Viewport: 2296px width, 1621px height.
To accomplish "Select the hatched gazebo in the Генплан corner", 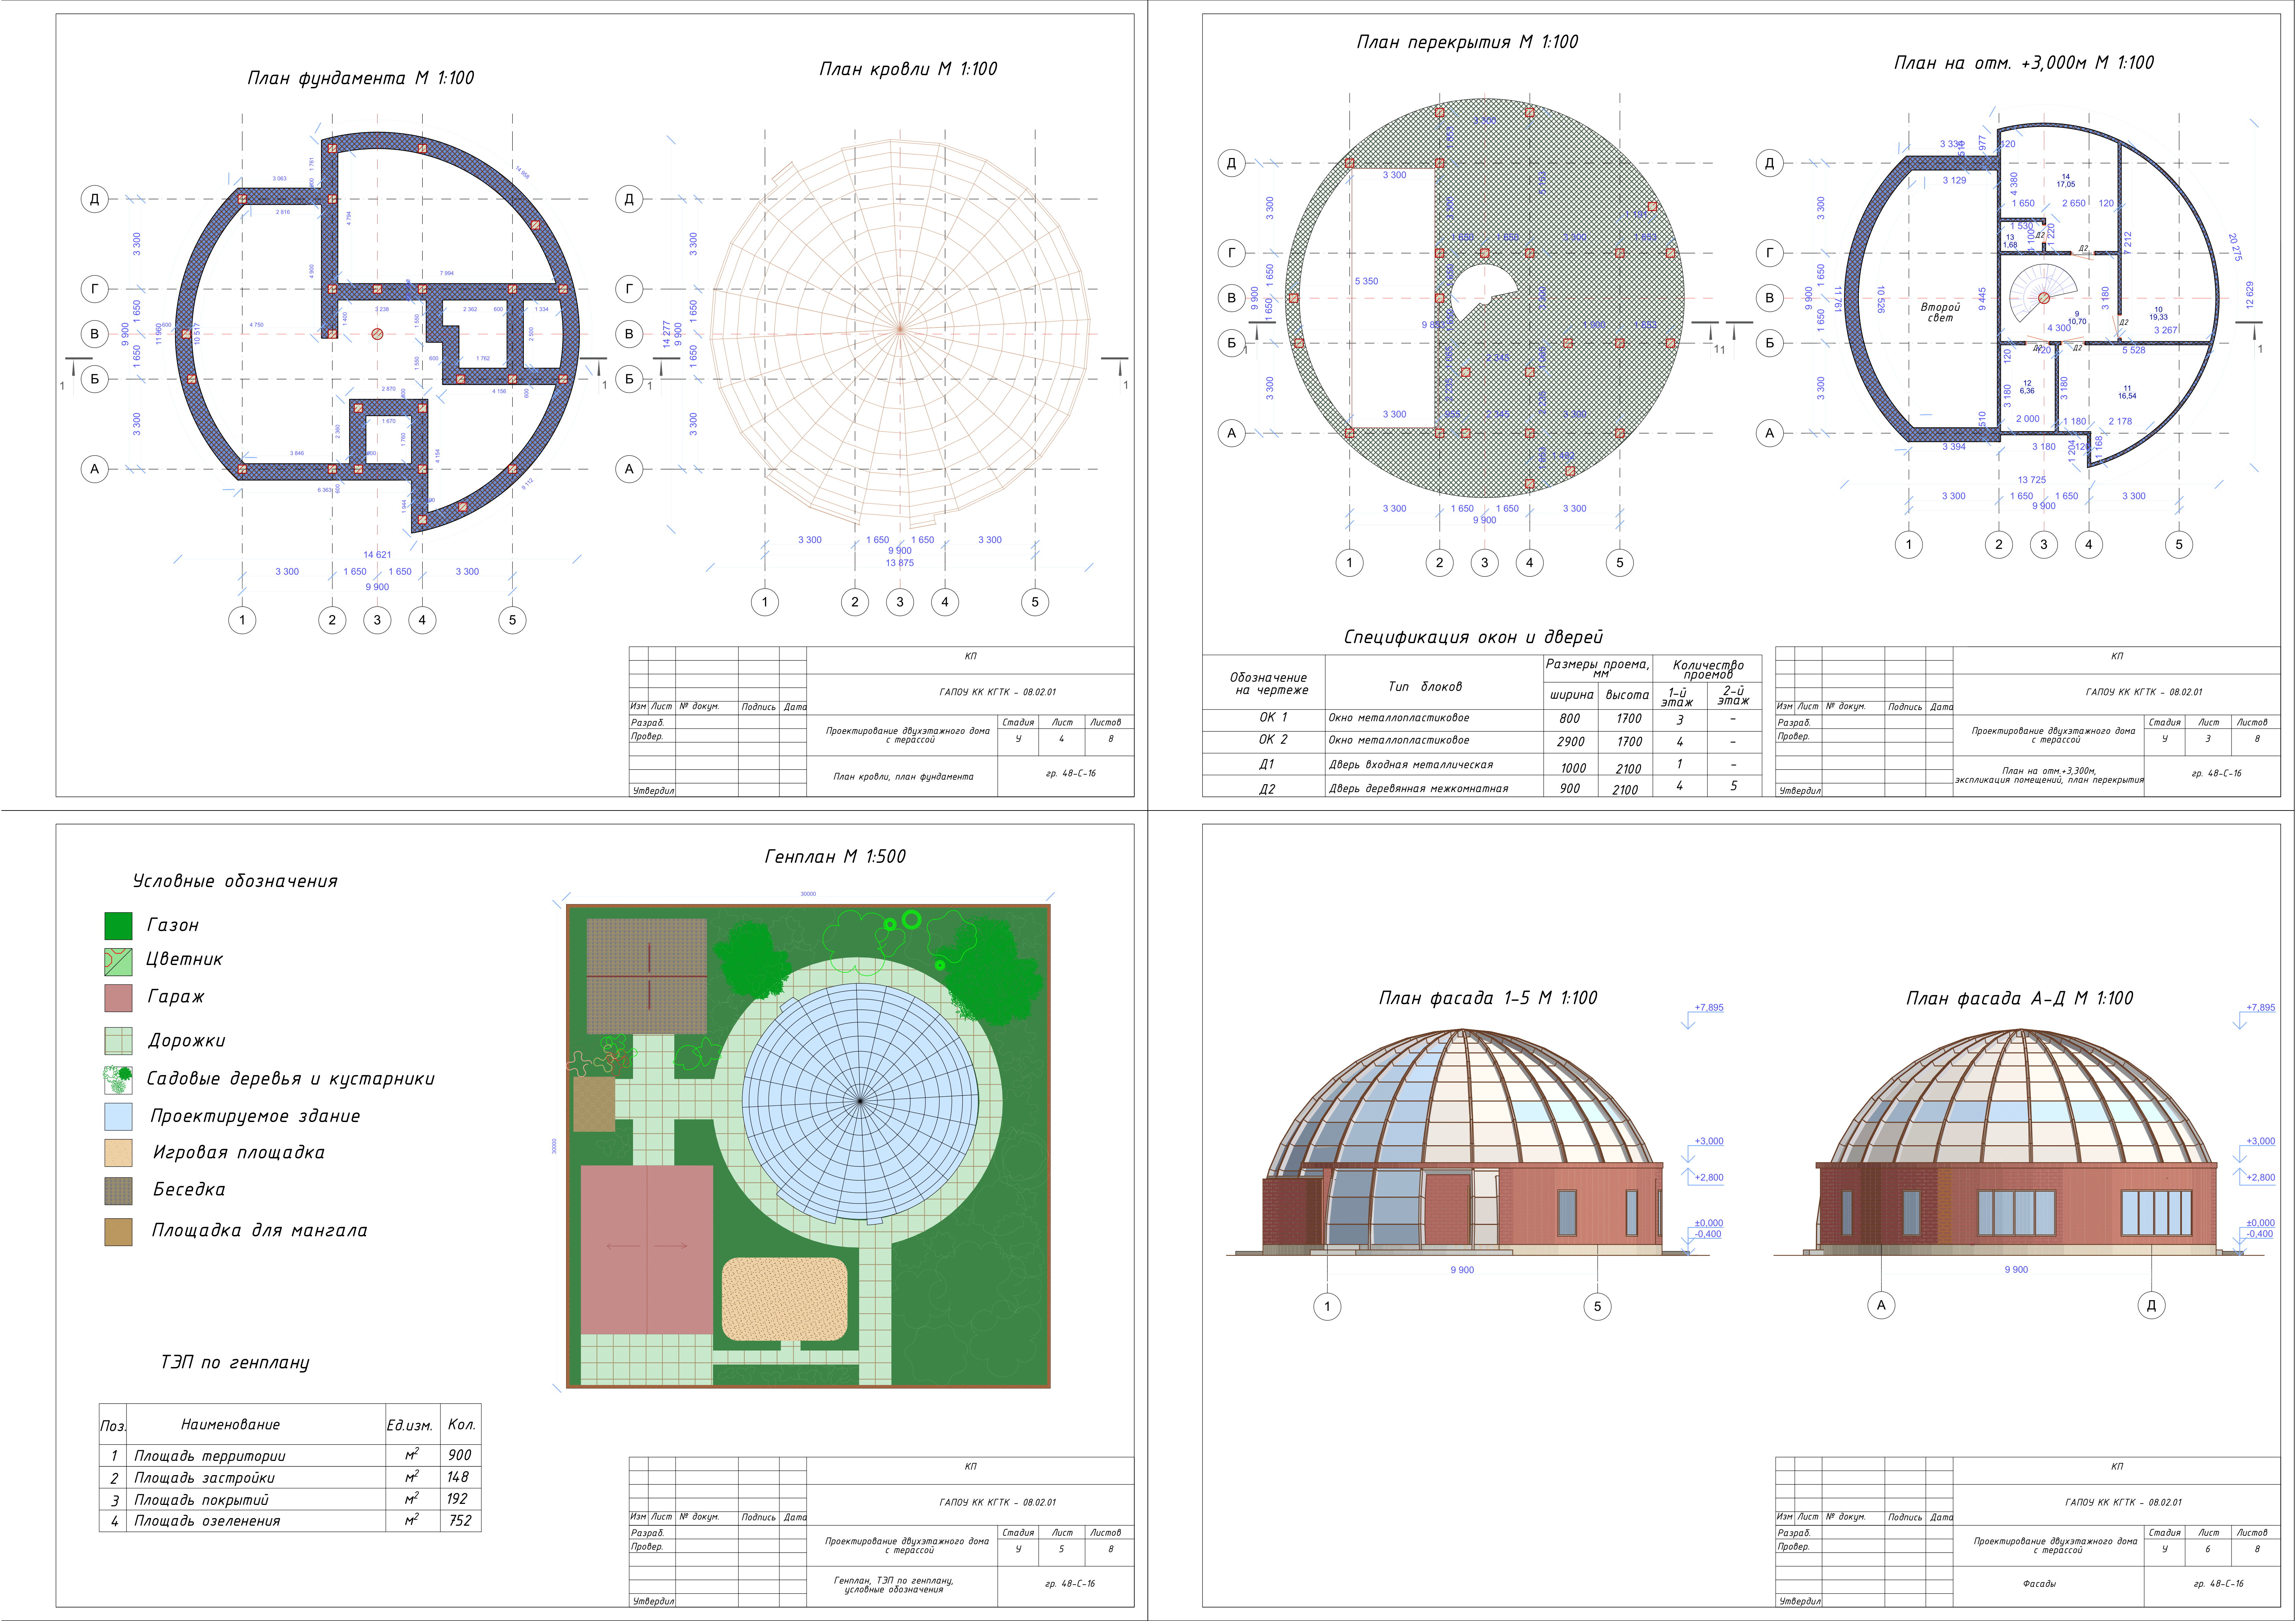I will click(x=647, y=976).
